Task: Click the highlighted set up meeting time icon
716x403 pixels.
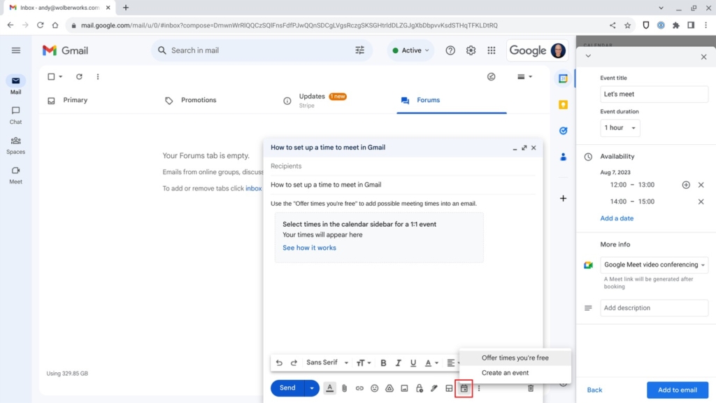Action: 464,388
